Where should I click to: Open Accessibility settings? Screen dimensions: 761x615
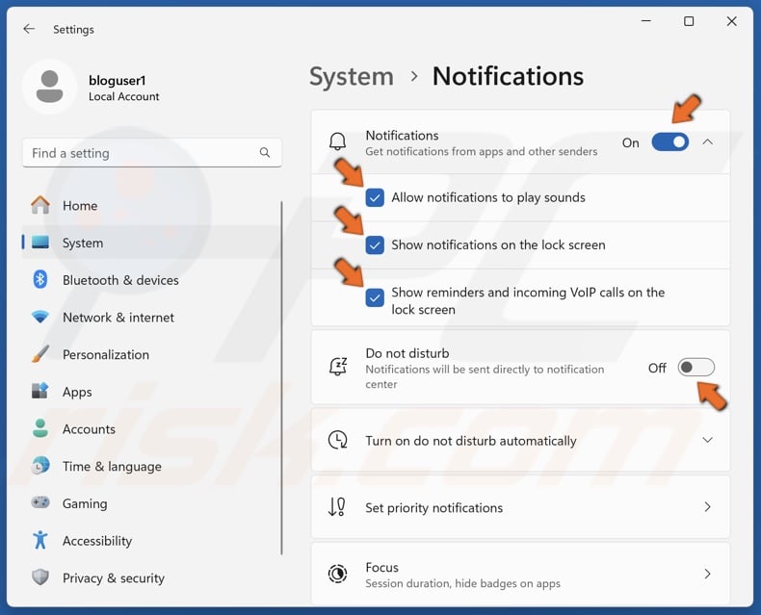click(151, 540)
